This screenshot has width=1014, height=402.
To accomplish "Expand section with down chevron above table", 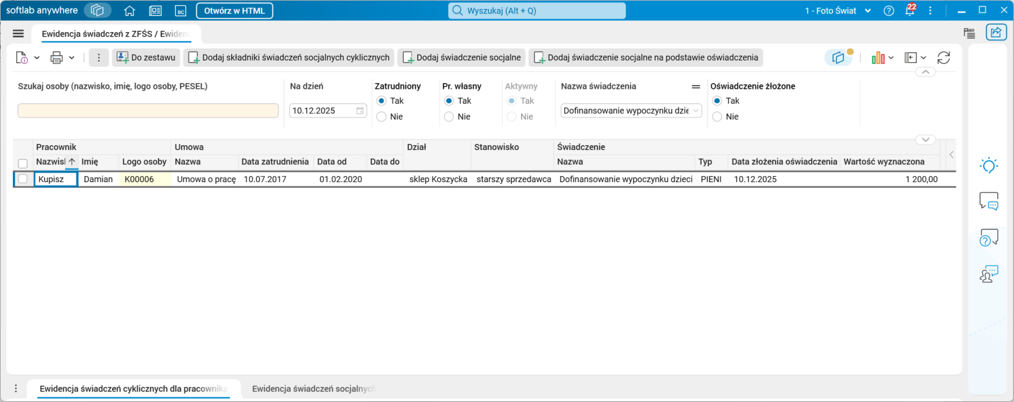I will click(x=925, y=140).
